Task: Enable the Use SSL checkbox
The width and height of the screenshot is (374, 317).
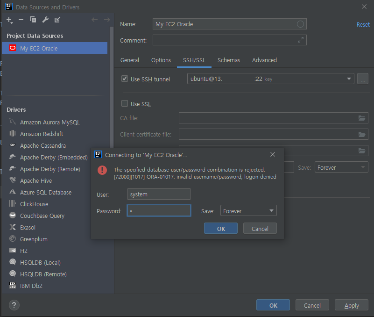Action: (x=125, y=103)
